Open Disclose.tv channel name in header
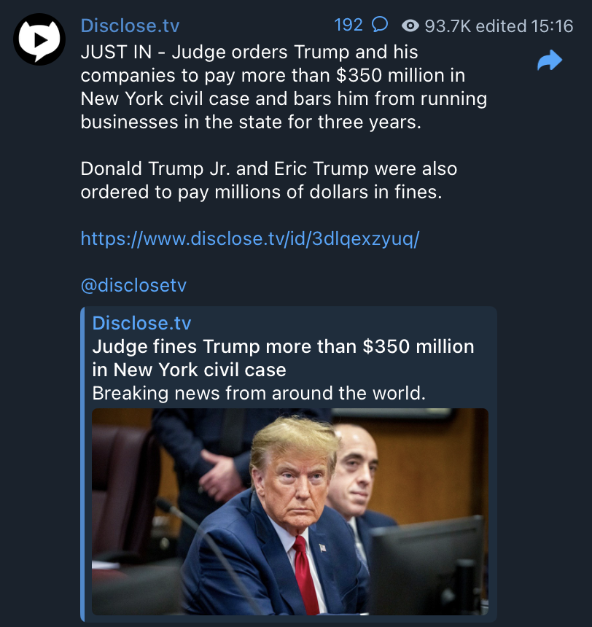 click(x=130, y=26)
